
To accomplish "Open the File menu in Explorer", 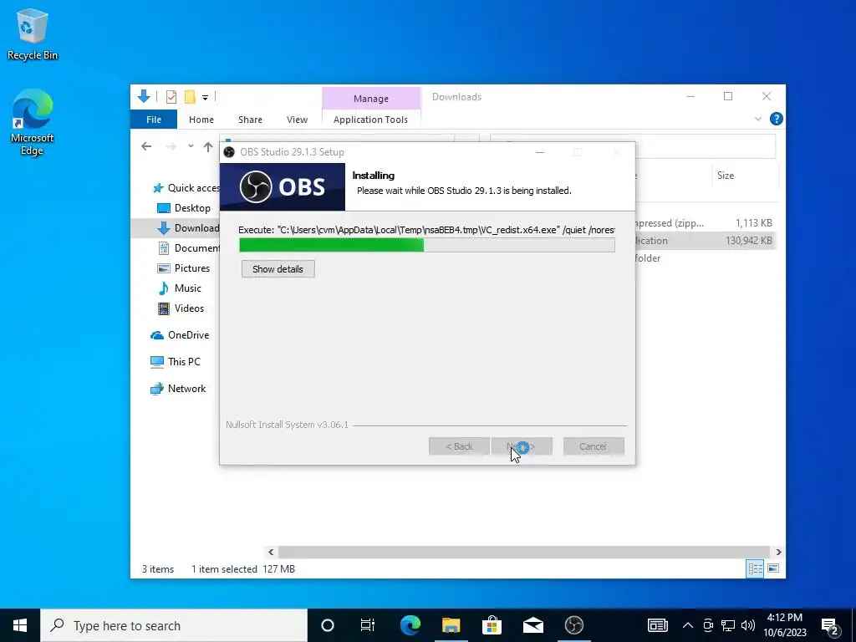I will click(x=154, y=120).
